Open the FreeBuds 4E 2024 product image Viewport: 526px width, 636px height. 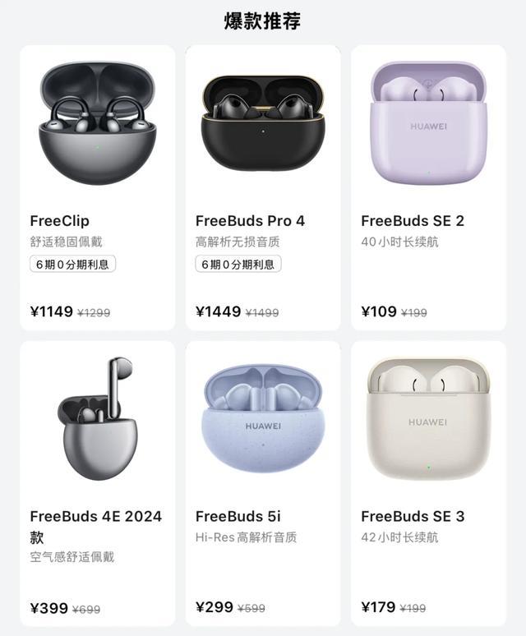click(x=97, y=418)
